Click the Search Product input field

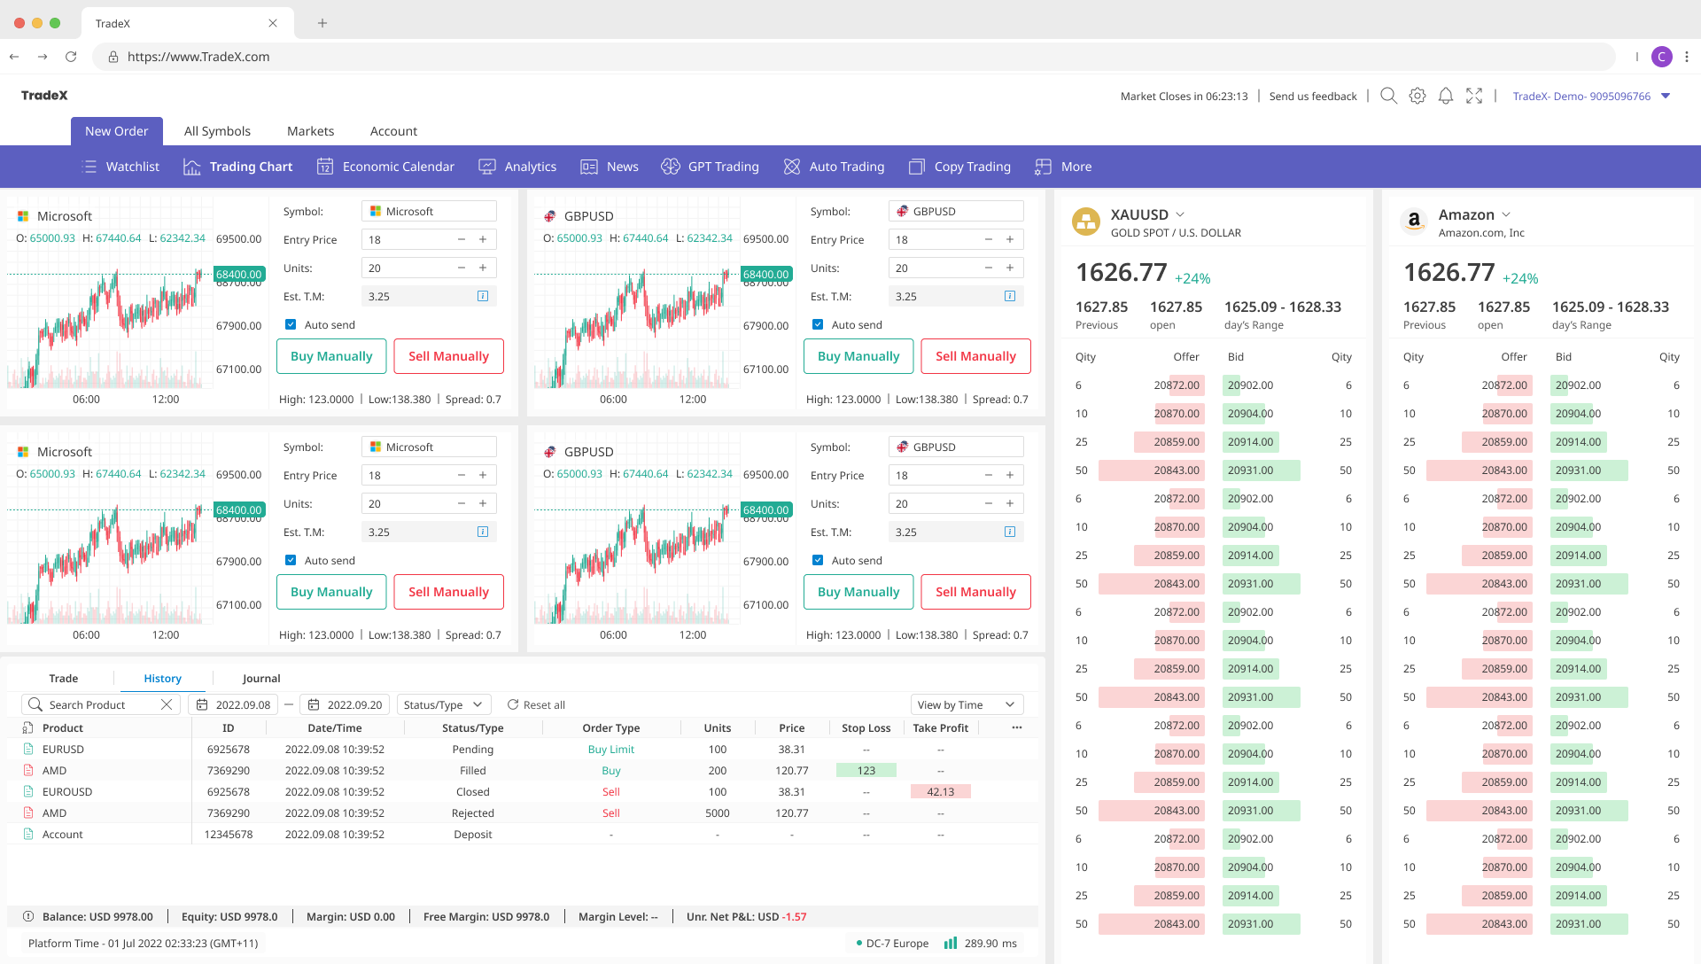point(97,704)
